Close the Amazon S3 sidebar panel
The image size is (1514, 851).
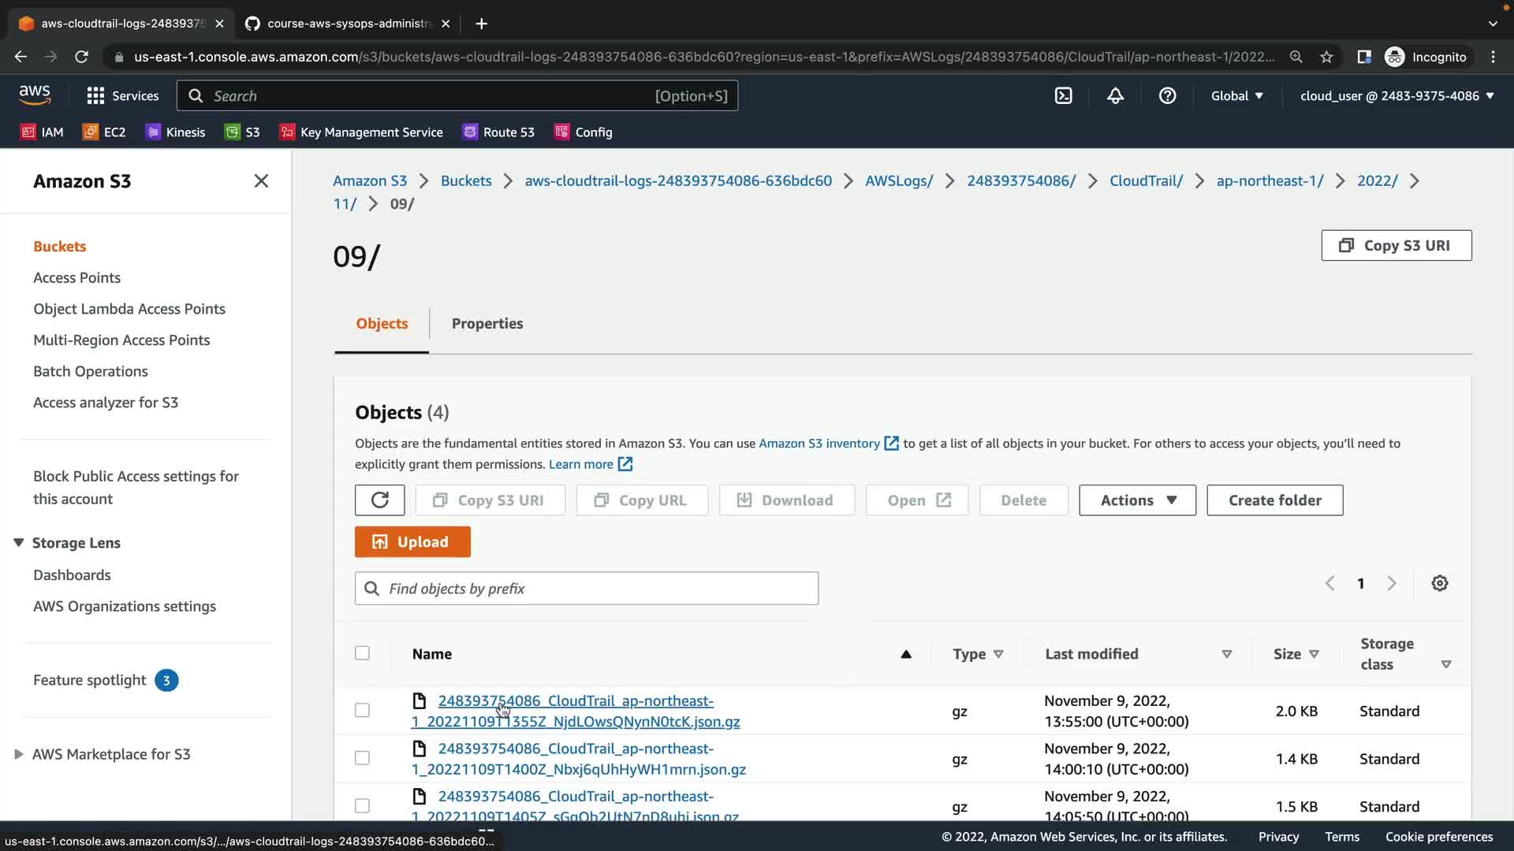(261, 181)
